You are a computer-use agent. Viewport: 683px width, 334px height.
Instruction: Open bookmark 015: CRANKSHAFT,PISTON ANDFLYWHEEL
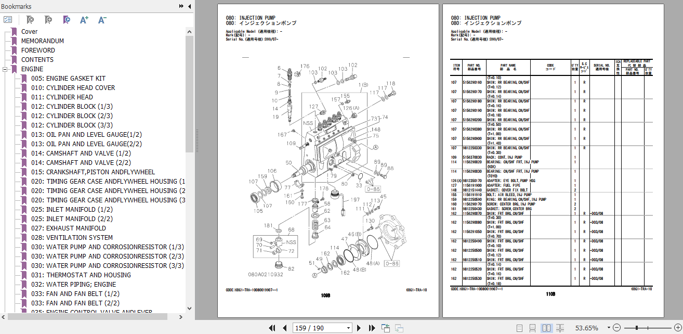[x=93, y=172]
